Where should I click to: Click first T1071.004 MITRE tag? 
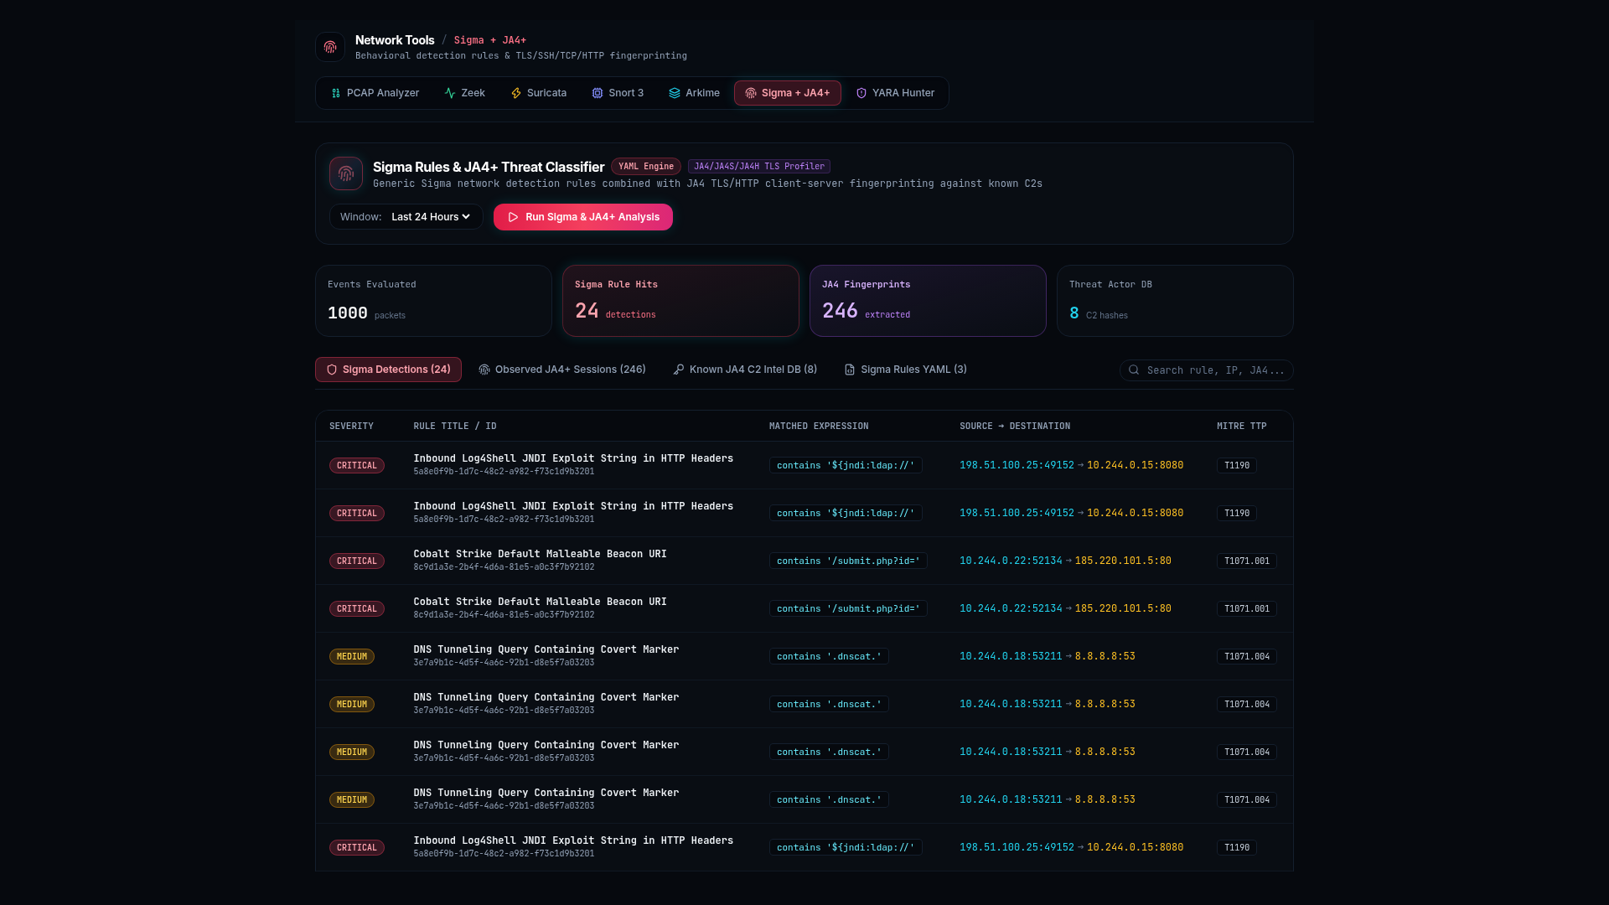coord(1247,657)
